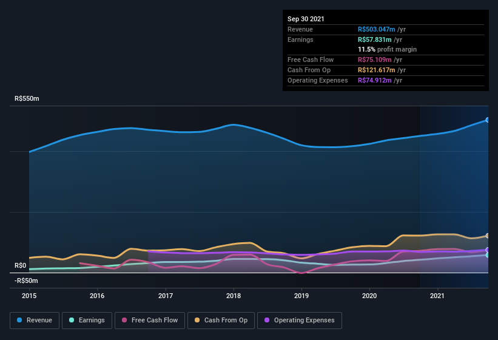Click the 2016 x-axis label

coord(97,296)
